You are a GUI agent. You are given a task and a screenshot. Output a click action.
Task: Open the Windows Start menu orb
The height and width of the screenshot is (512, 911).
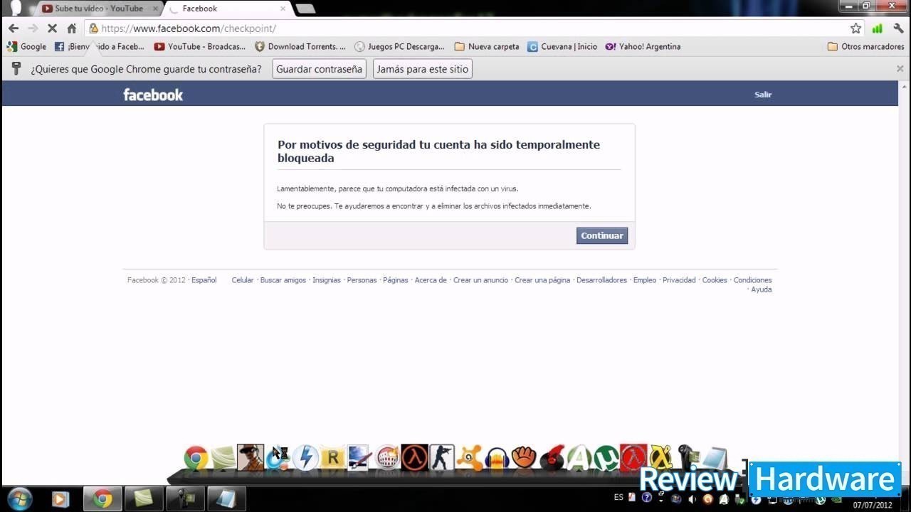coord(19,498)
